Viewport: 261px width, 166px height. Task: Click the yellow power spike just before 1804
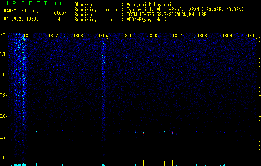point(100,163)
